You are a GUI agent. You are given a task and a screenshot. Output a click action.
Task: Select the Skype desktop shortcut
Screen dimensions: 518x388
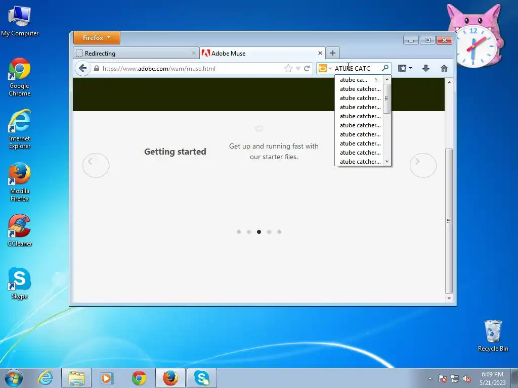pos(20,283)
